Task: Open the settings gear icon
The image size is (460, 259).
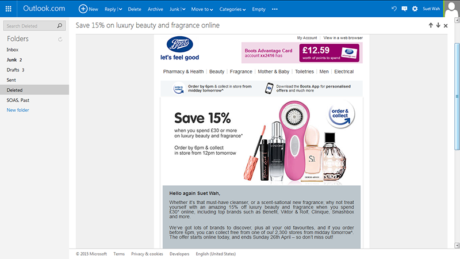Action: click(415, 9)
